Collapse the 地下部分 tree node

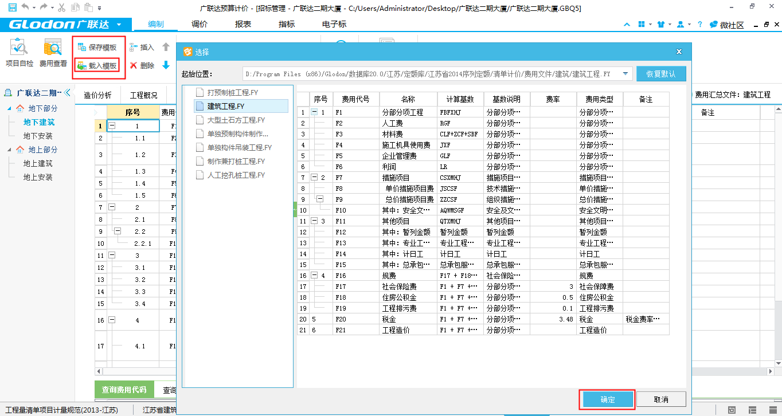pyautogui.click(x=9, y=108)
